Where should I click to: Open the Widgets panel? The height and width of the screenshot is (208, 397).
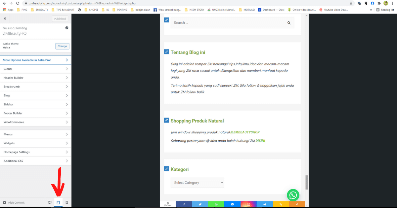tap(36, 143)
